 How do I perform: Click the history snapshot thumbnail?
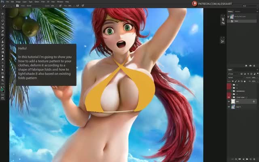point(232,17)
